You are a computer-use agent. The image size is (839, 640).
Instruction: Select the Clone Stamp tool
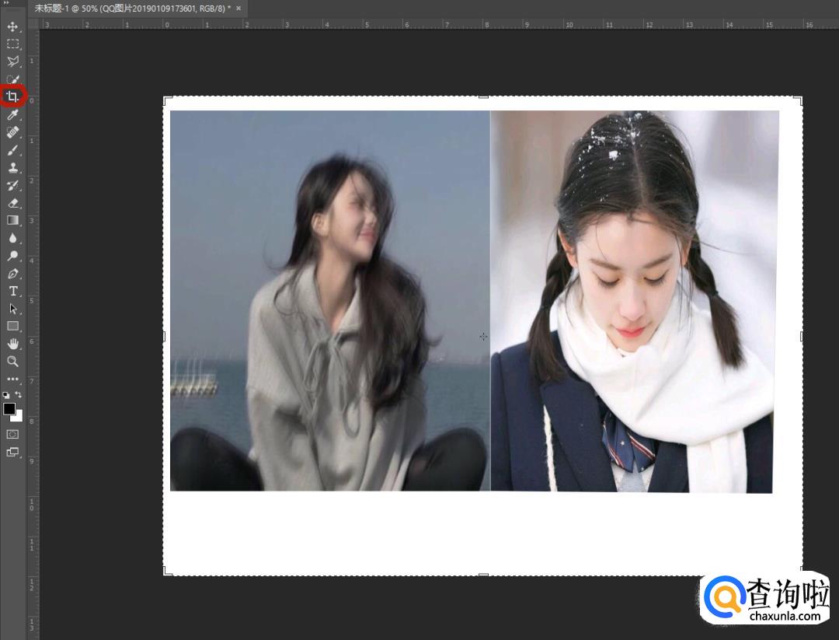(x=12, y=168)
